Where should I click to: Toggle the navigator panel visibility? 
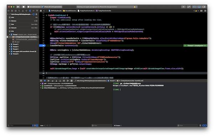tap(194, 7)
